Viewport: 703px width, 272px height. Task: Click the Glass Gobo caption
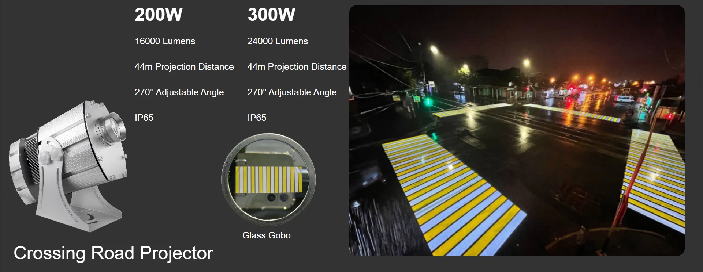267,235
